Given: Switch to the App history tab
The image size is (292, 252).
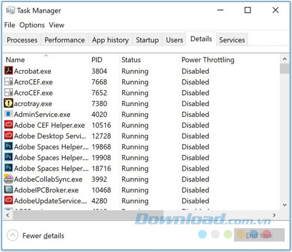Looking at the screenshot, I should click(x=110, y=40).
